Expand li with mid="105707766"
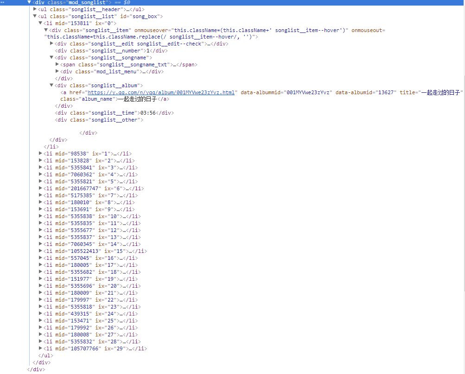Viewport: 465px width, 374px height. click(x=40, y=348)
